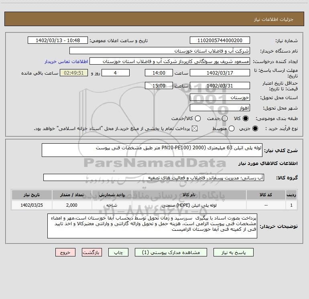
Task: Click the 14:00 time field
Action: click(159, 73)
